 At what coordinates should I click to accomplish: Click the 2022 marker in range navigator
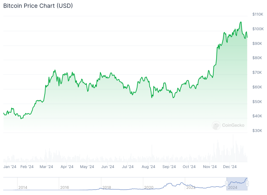coord(191,187)
